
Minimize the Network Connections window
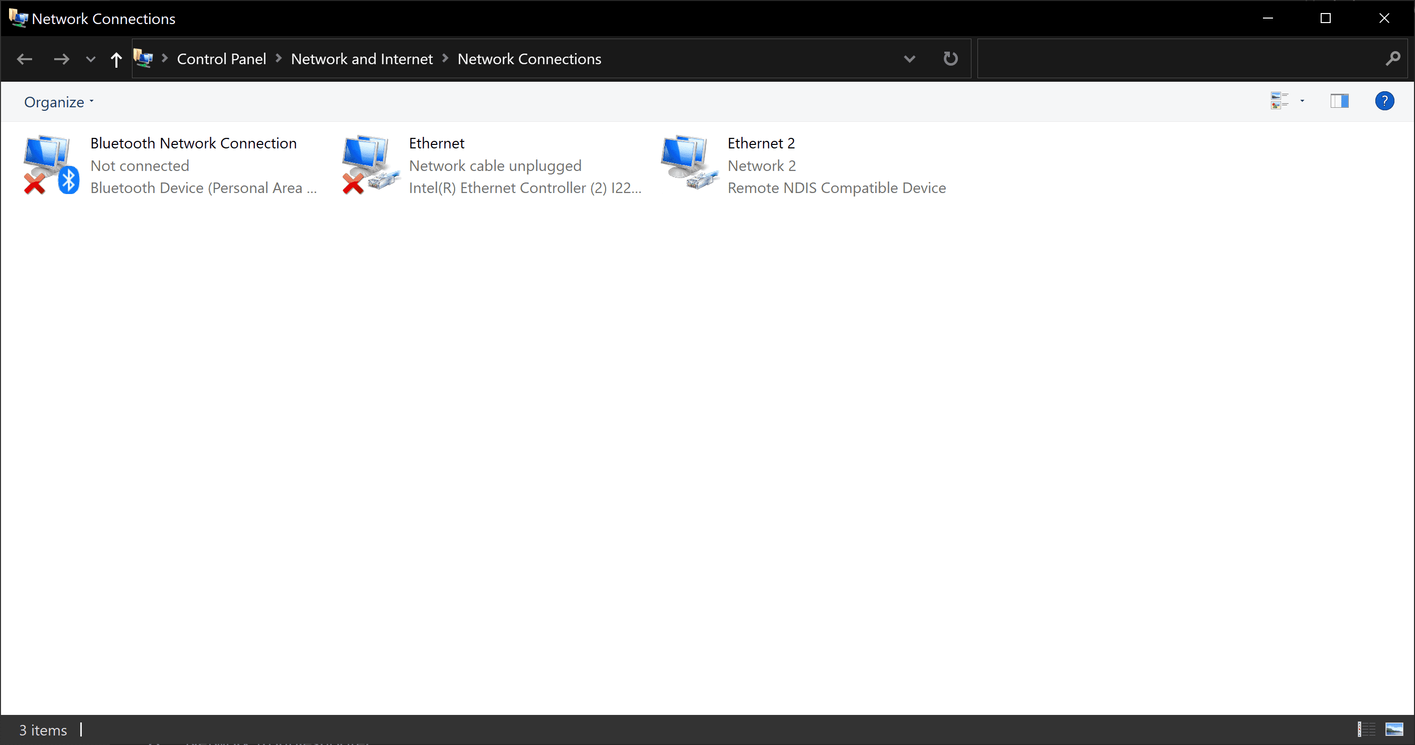click(1268, 18)
